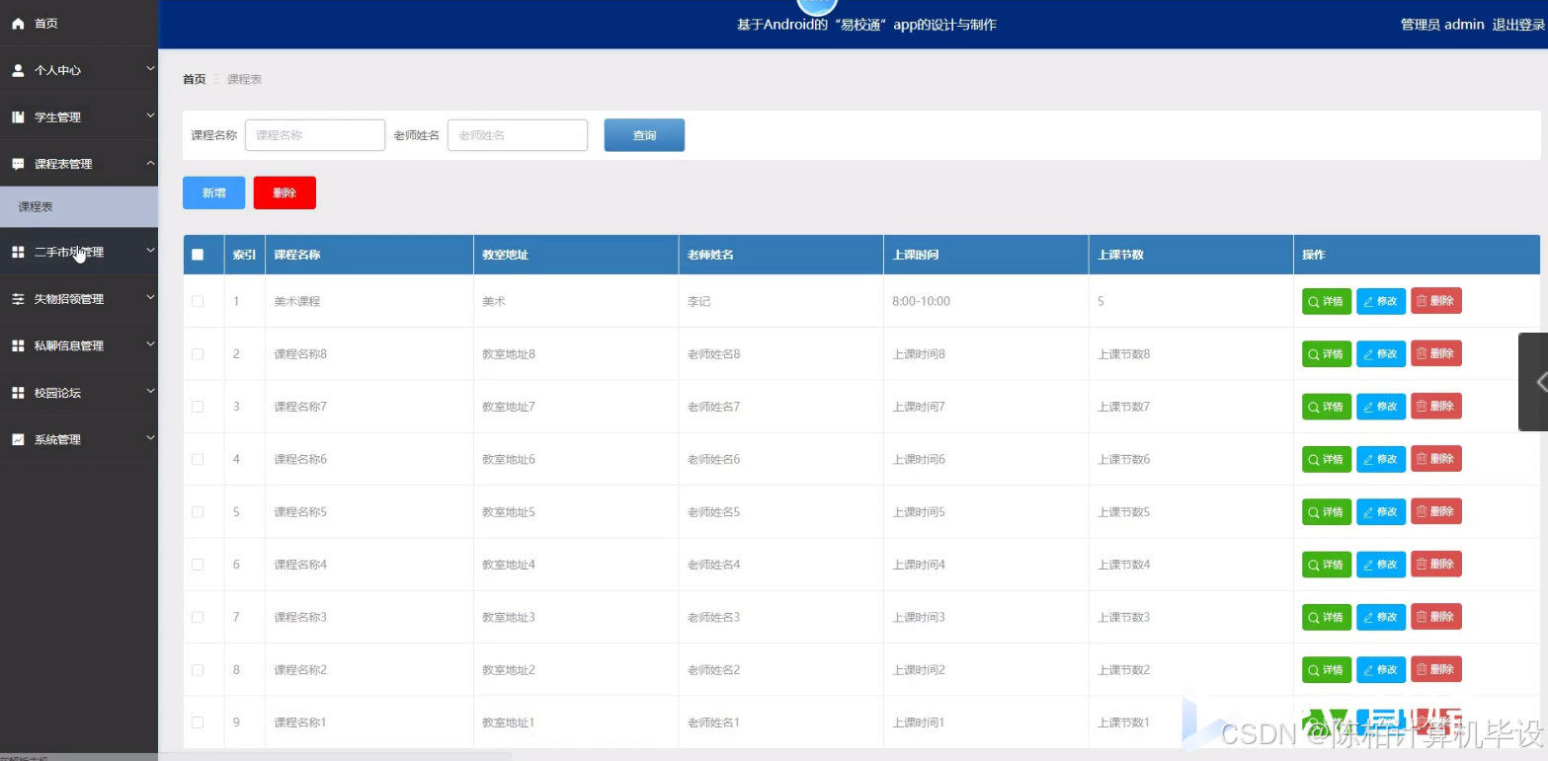Viewport: 1548px width, 761px height.
Task: Click the icon beside 学生管理
Action: point(18,116)
